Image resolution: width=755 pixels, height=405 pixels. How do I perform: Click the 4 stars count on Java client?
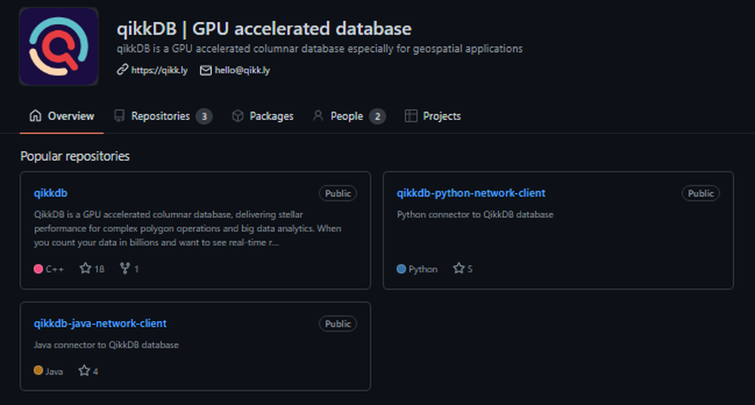click(95, 371)
